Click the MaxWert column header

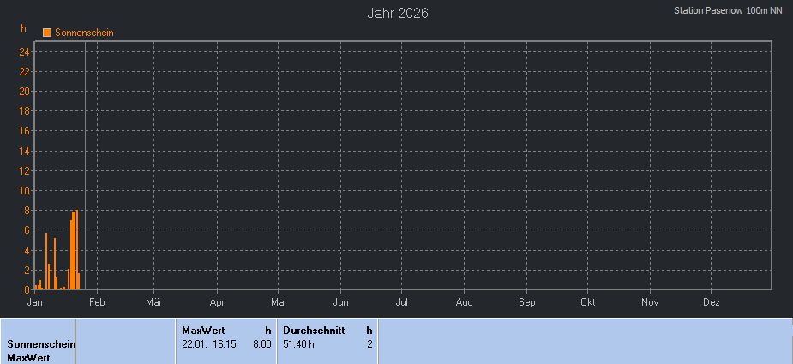(202, 330)
